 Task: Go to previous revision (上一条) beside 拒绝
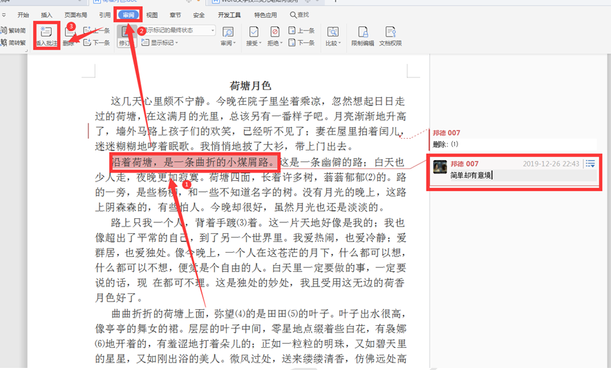(x=301, y=30)
